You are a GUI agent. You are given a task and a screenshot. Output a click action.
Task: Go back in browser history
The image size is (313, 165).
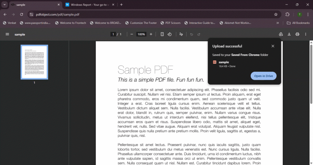(x=5, y=14)
